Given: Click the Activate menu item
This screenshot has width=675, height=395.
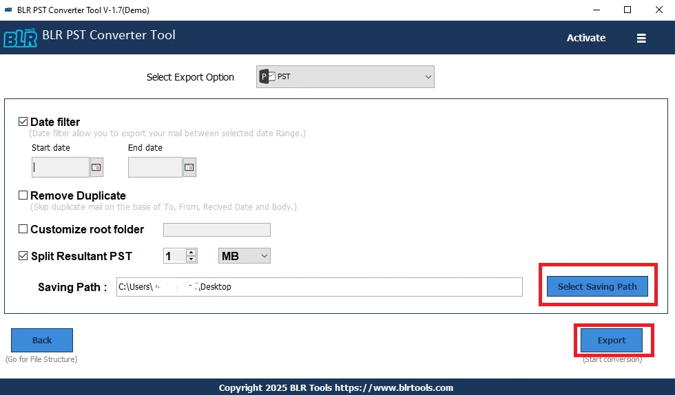Looking at the screenshot, I should pyautogui.click(x=586, y=38).
